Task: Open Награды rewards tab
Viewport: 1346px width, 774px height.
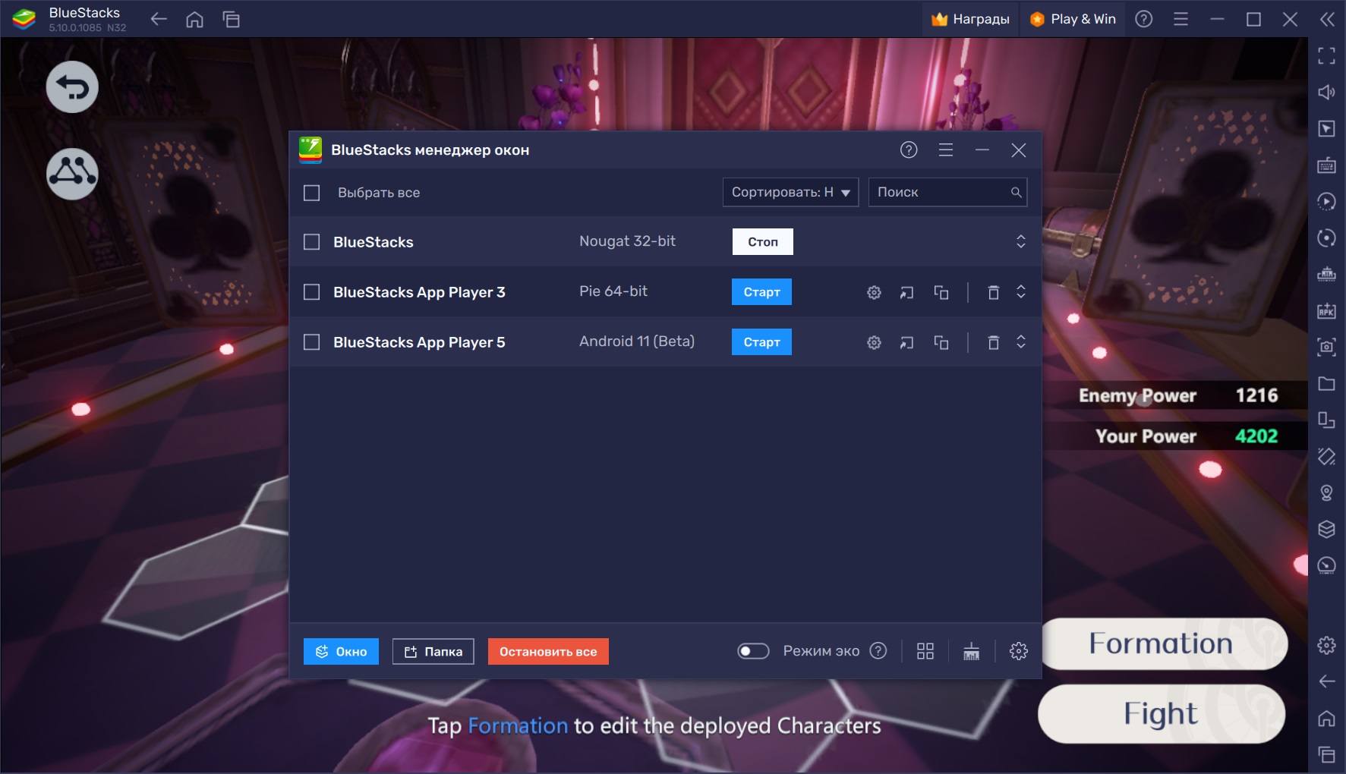Action: 970,19
